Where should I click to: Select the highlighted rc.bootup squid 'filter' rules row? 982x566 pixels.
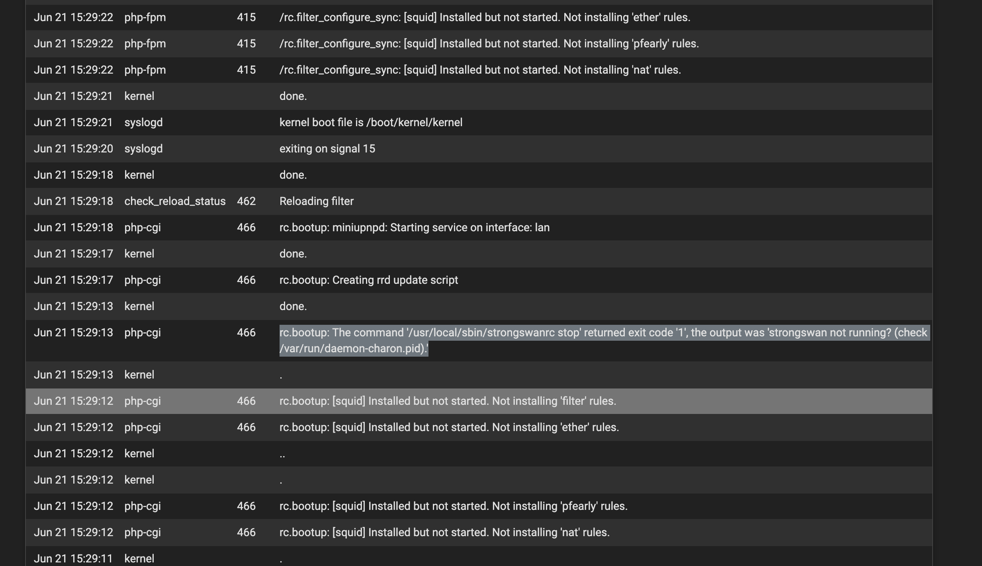click(x=448, y=401)
